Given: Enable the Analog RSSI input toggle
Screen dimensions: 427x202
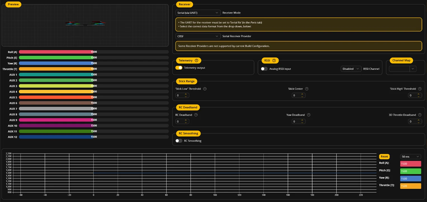Looking at the screenshot, I should (x=264, y=69).
